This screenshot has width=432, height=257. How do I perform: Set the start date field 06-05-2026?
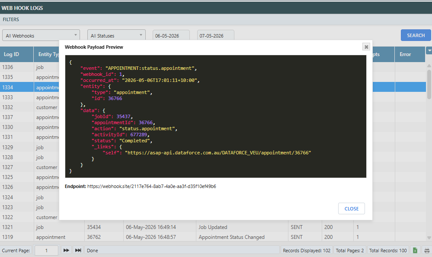(x=171, y=36)
